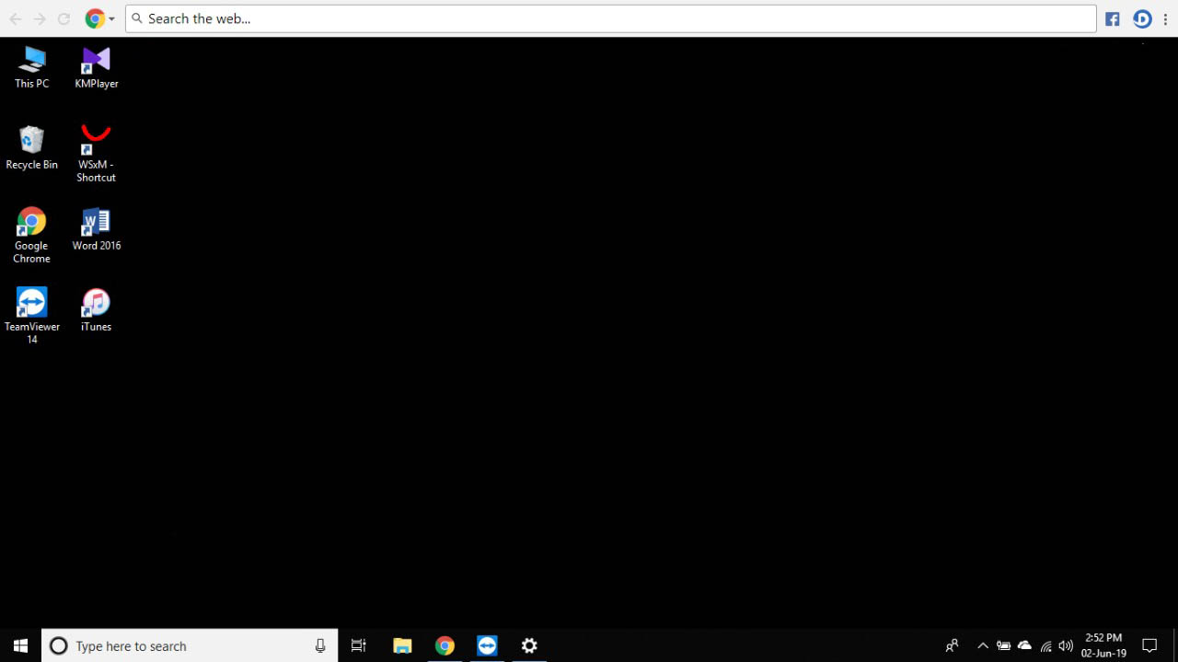Click the OneDrive cloud tray icon
The image size is (1178, 662).
(1024, 645)
